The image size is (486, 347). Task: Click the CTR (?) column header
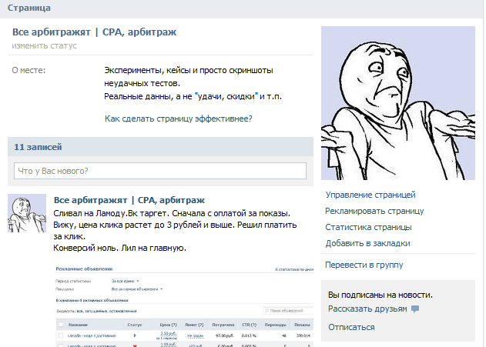(x=250, y=325)
